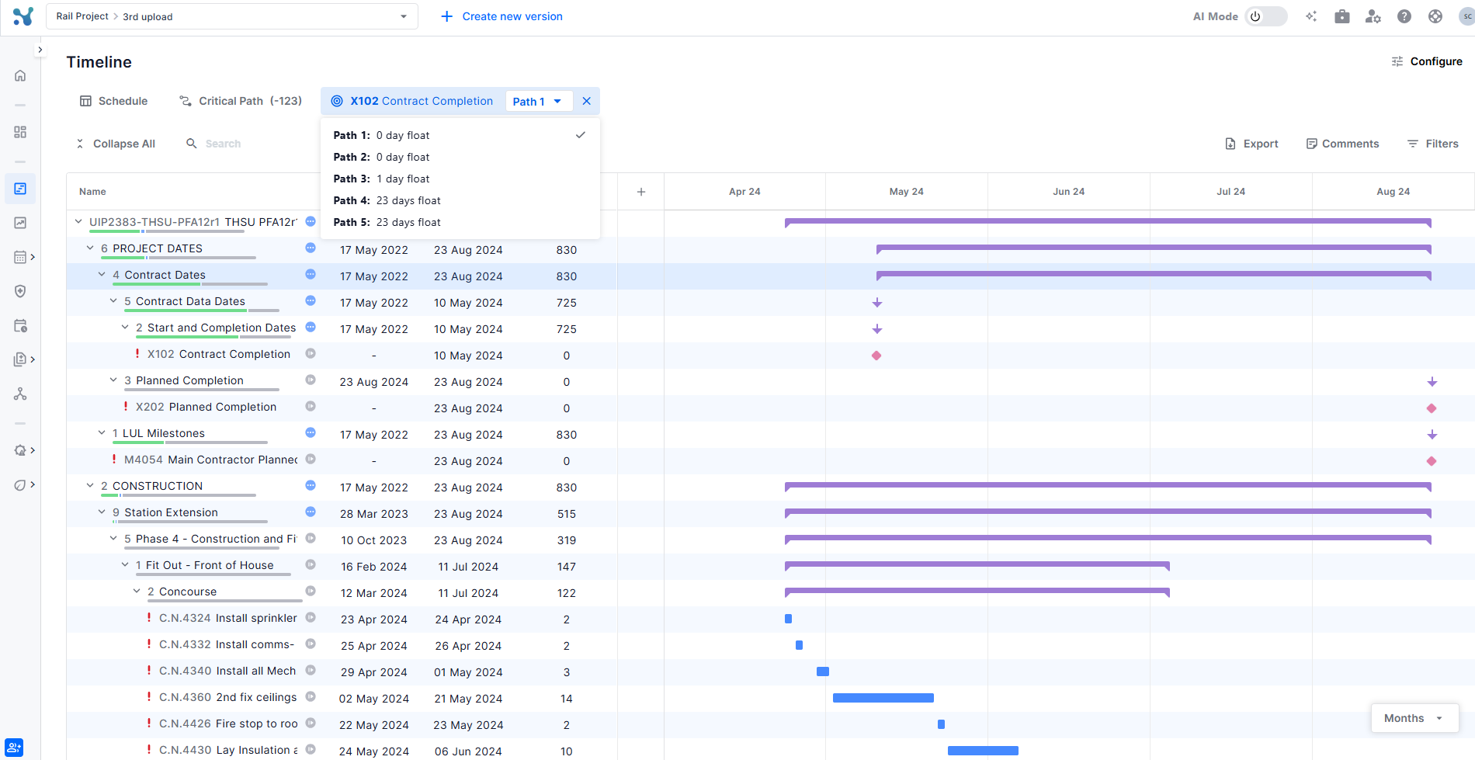Screen dimensions: 1475x760
Task: Click the AI sparkle icon in header
Action: [x=1310, y=16]
